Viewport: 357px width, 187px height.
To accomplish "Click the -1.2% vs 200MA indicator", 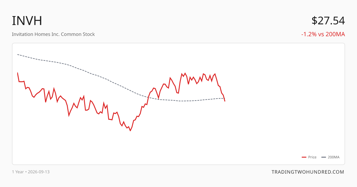I will [323, 34].
